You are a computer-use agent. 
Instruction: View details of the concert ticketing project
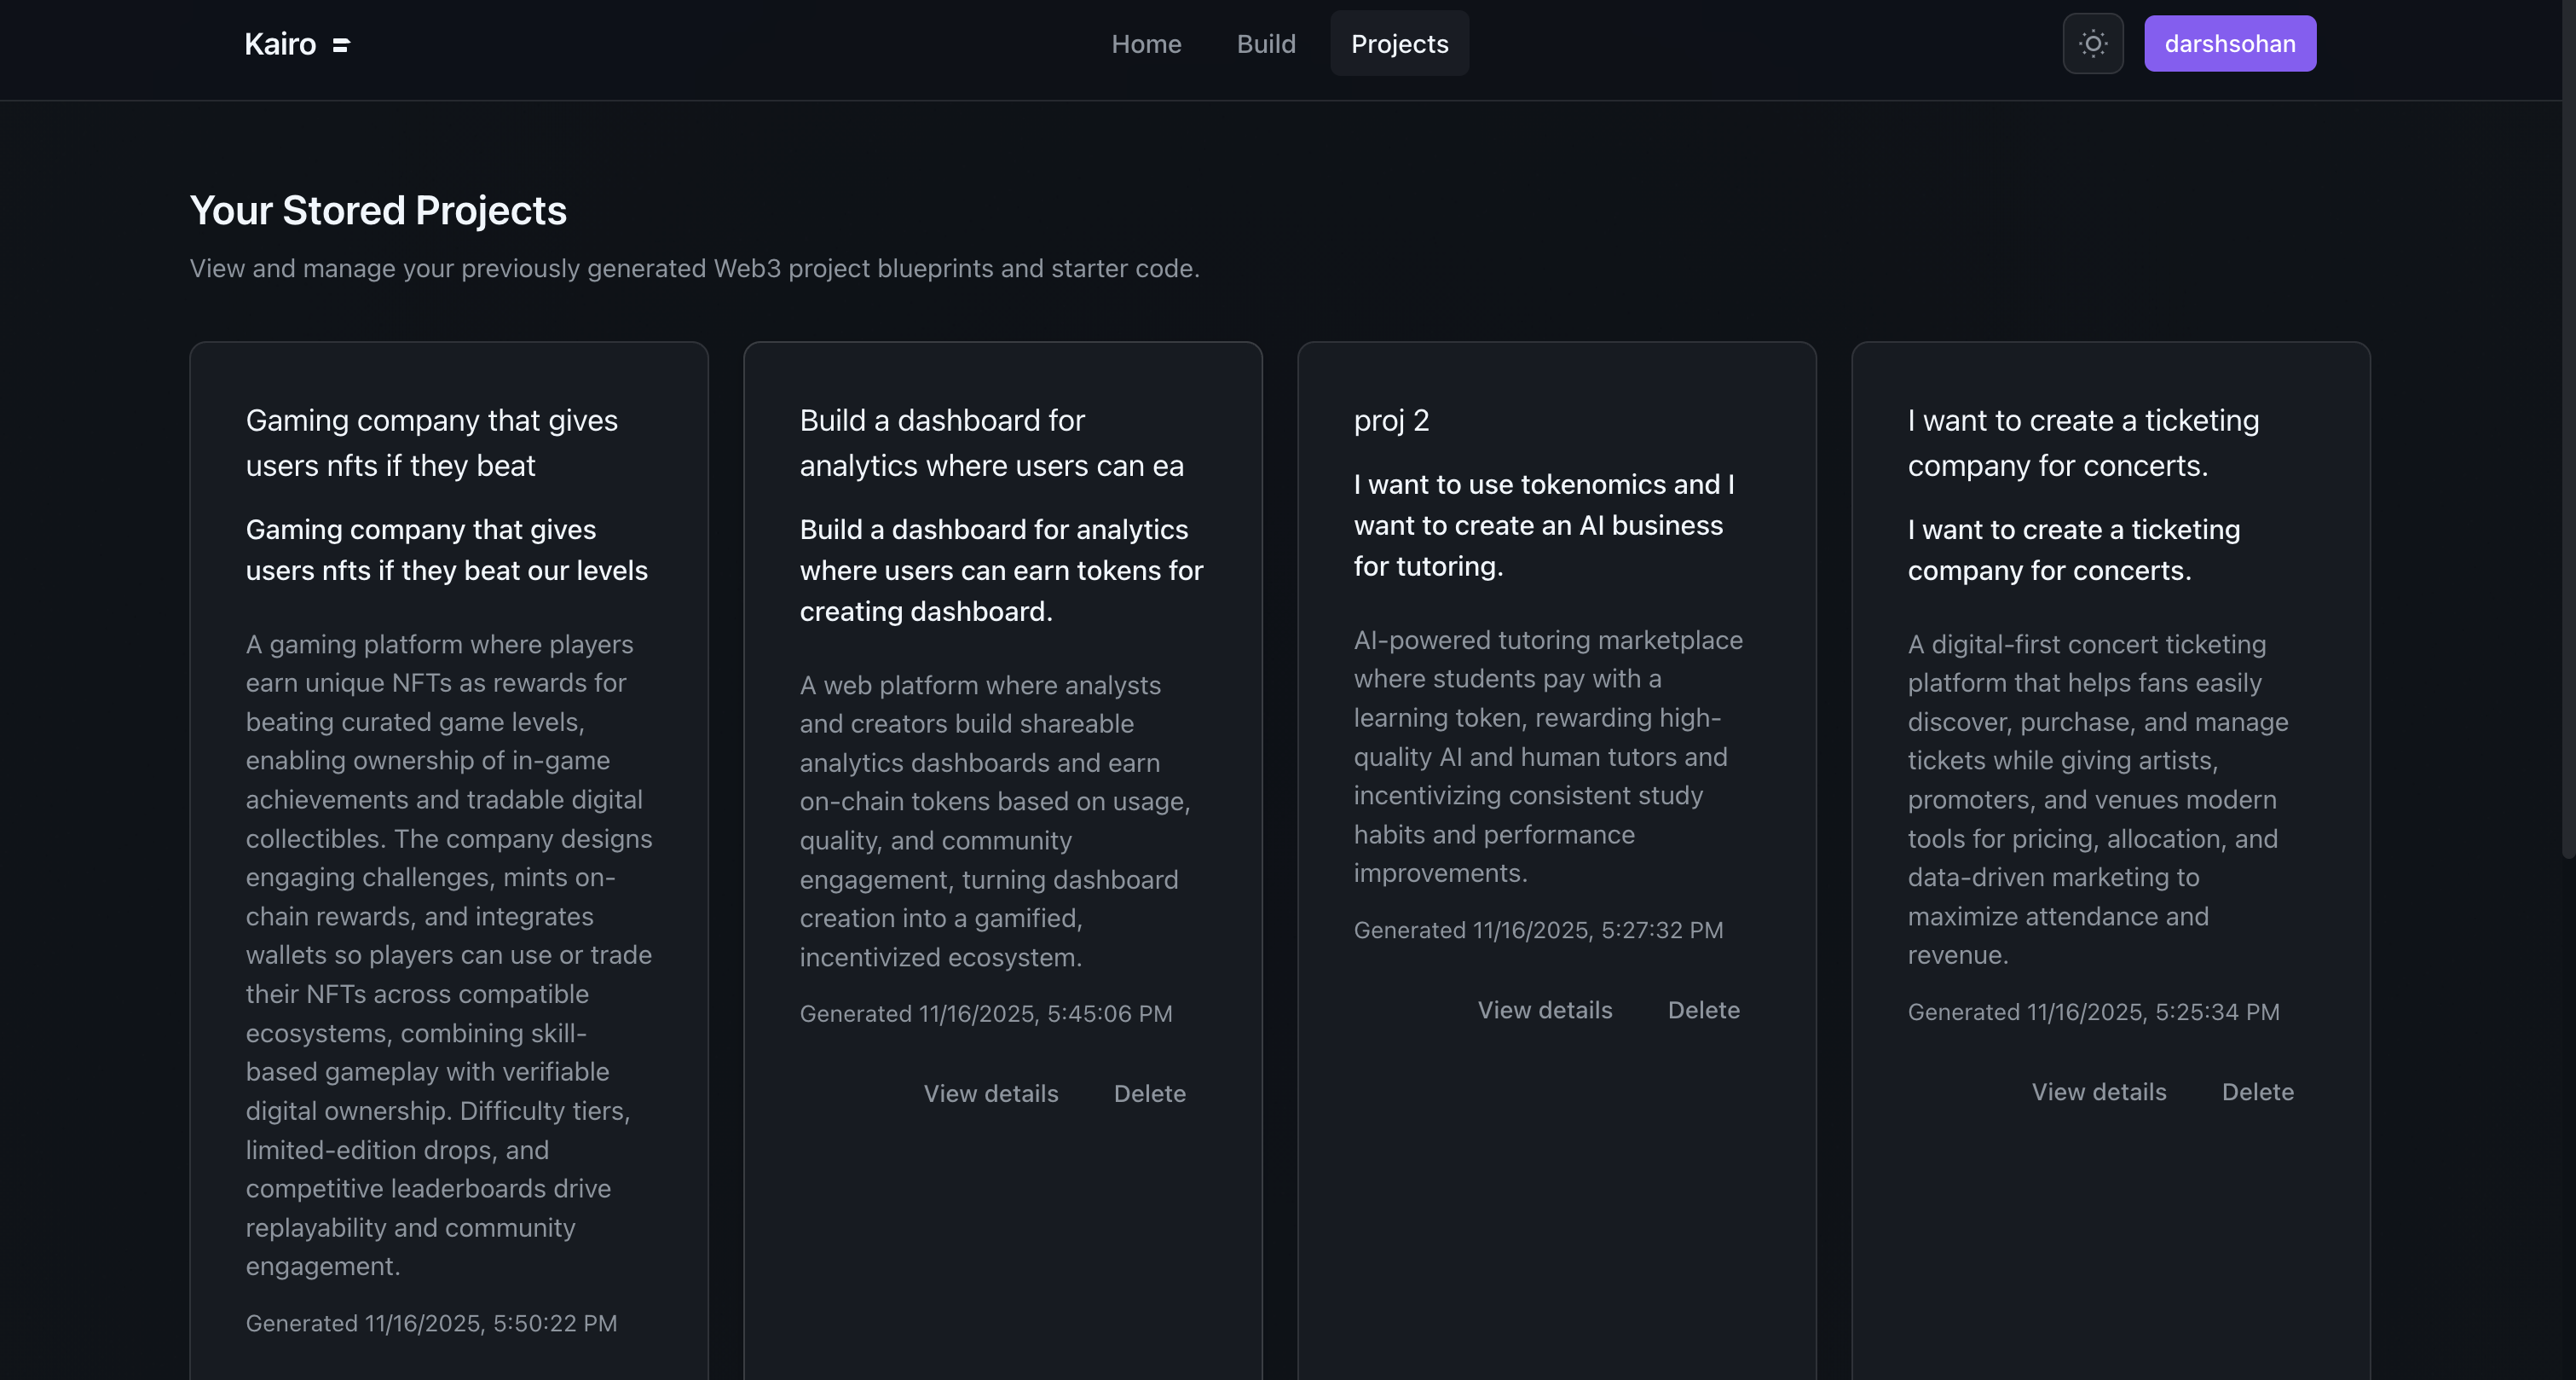(x=2098, y=1093)
